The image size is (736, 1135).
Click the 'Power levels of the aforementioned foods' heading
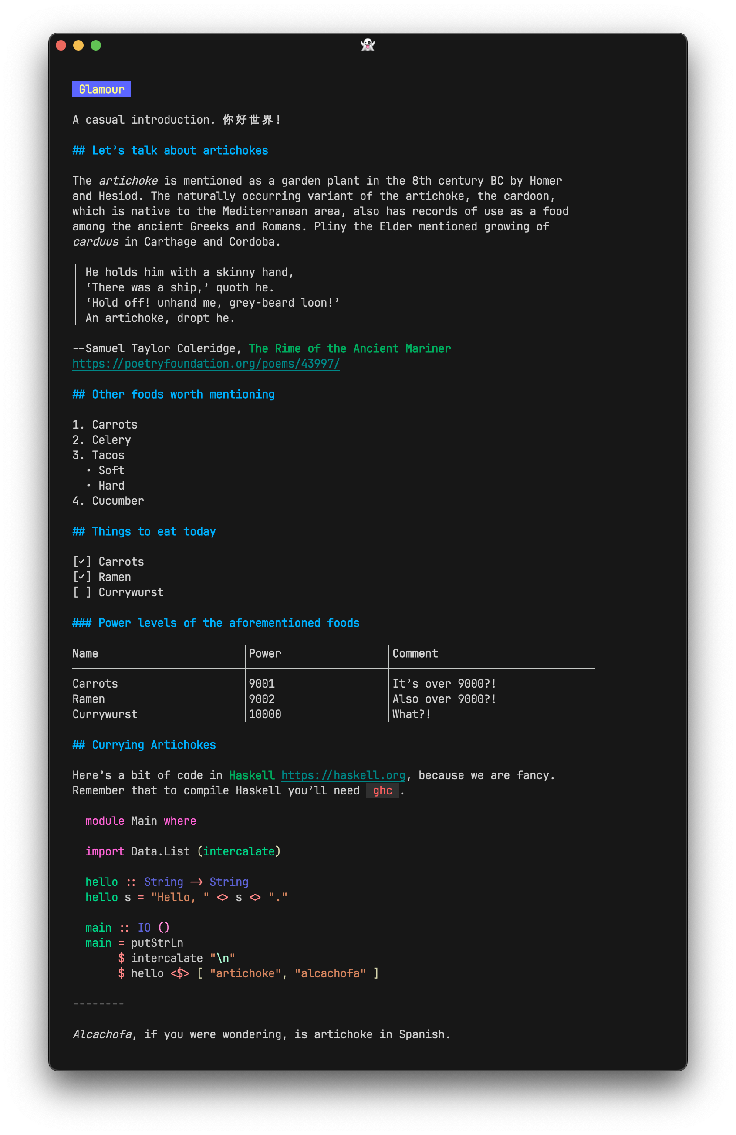[216, 623]
